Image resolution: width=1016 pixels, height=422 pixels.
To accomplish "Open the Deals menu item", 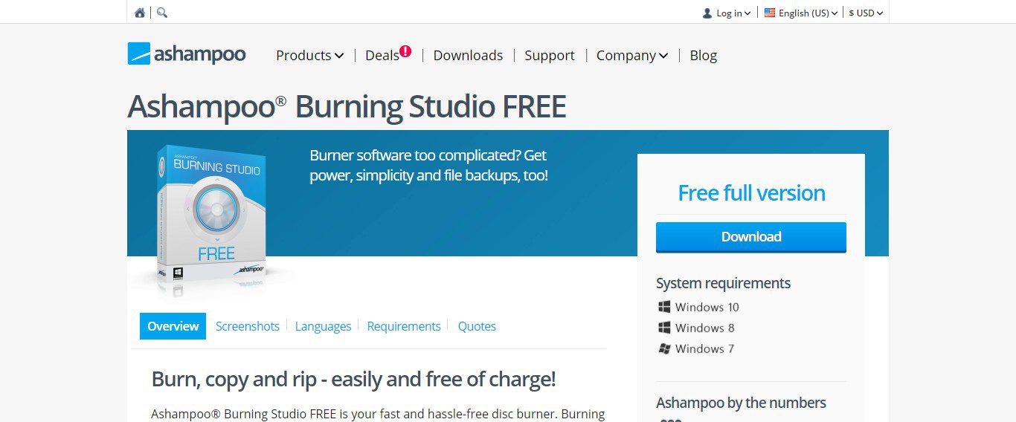I will [x=382, y=55].
